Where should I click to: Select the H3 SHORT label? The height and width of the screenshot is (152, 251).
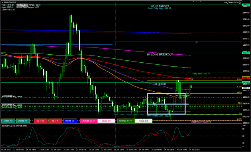point(160,84)
